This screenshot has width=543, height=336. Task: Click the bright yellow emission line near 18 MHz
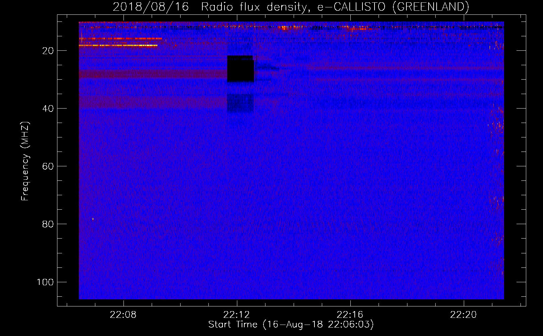(x=118, y=45)
